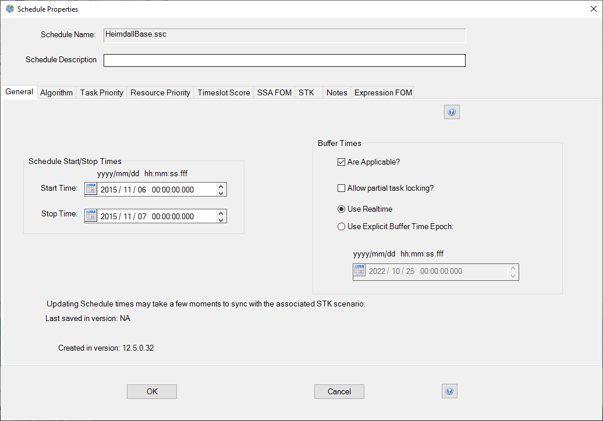Image resolution: width=603 pixels, height=421 pixels.
Task: Decrement Stop Time with down arrow
Action: tap(221, 220)
